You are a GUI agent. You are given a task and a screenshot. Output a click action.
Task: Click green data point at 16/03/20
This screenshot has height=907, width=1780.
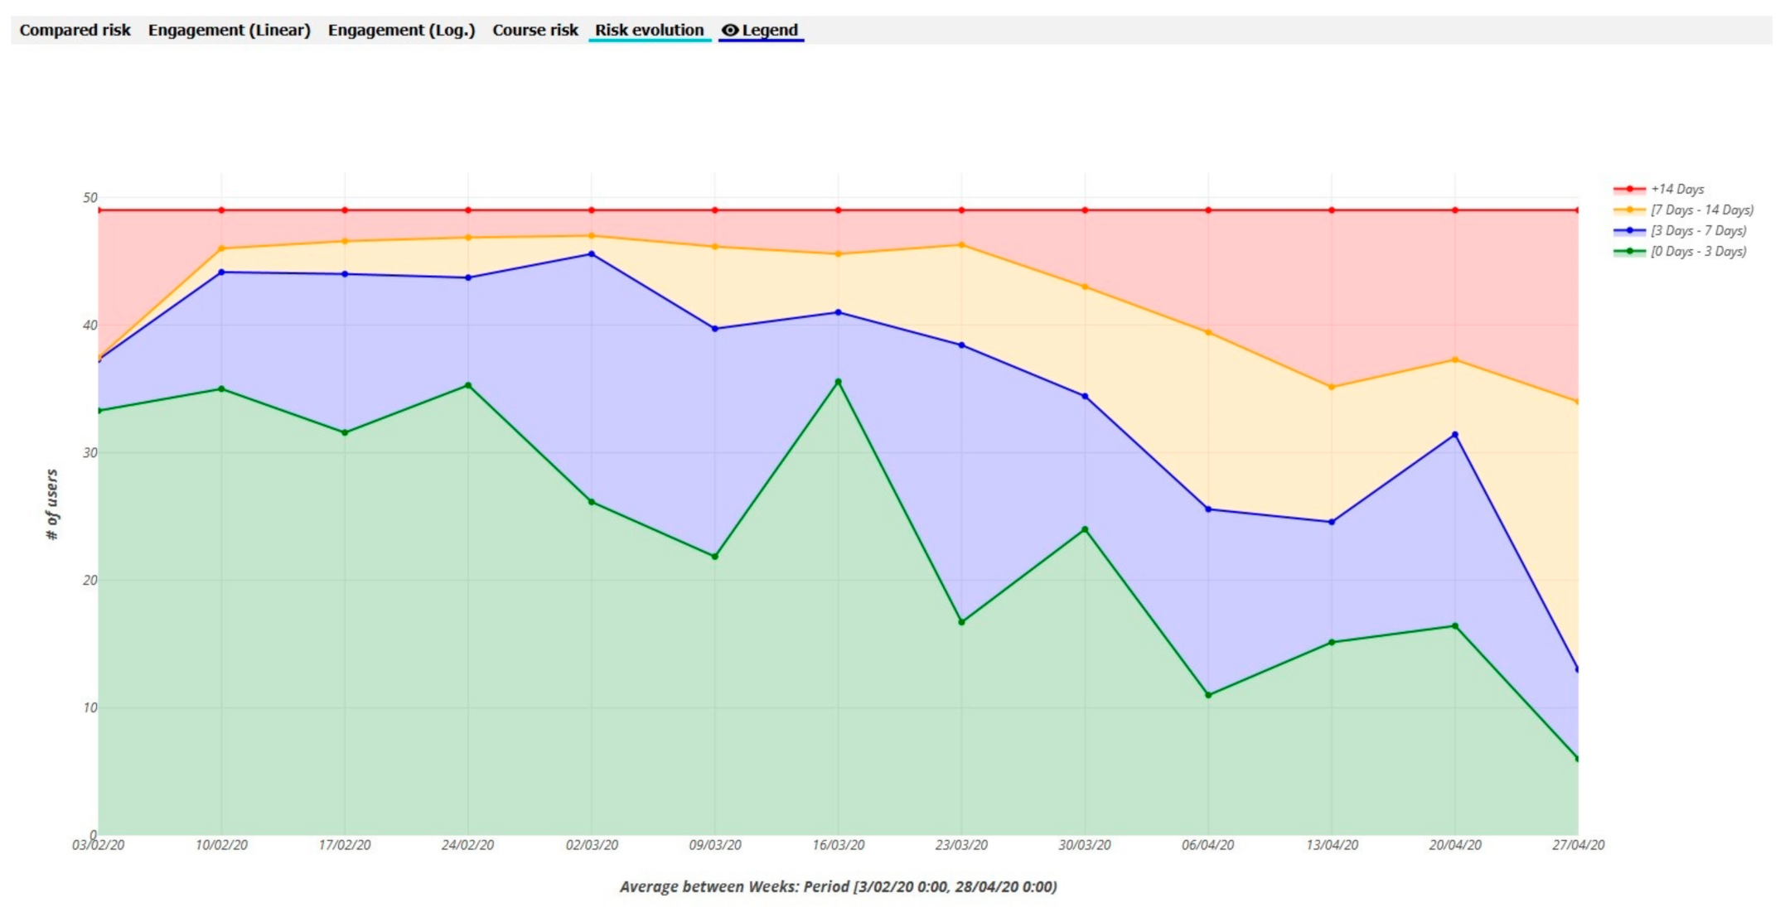pos(838,382)
